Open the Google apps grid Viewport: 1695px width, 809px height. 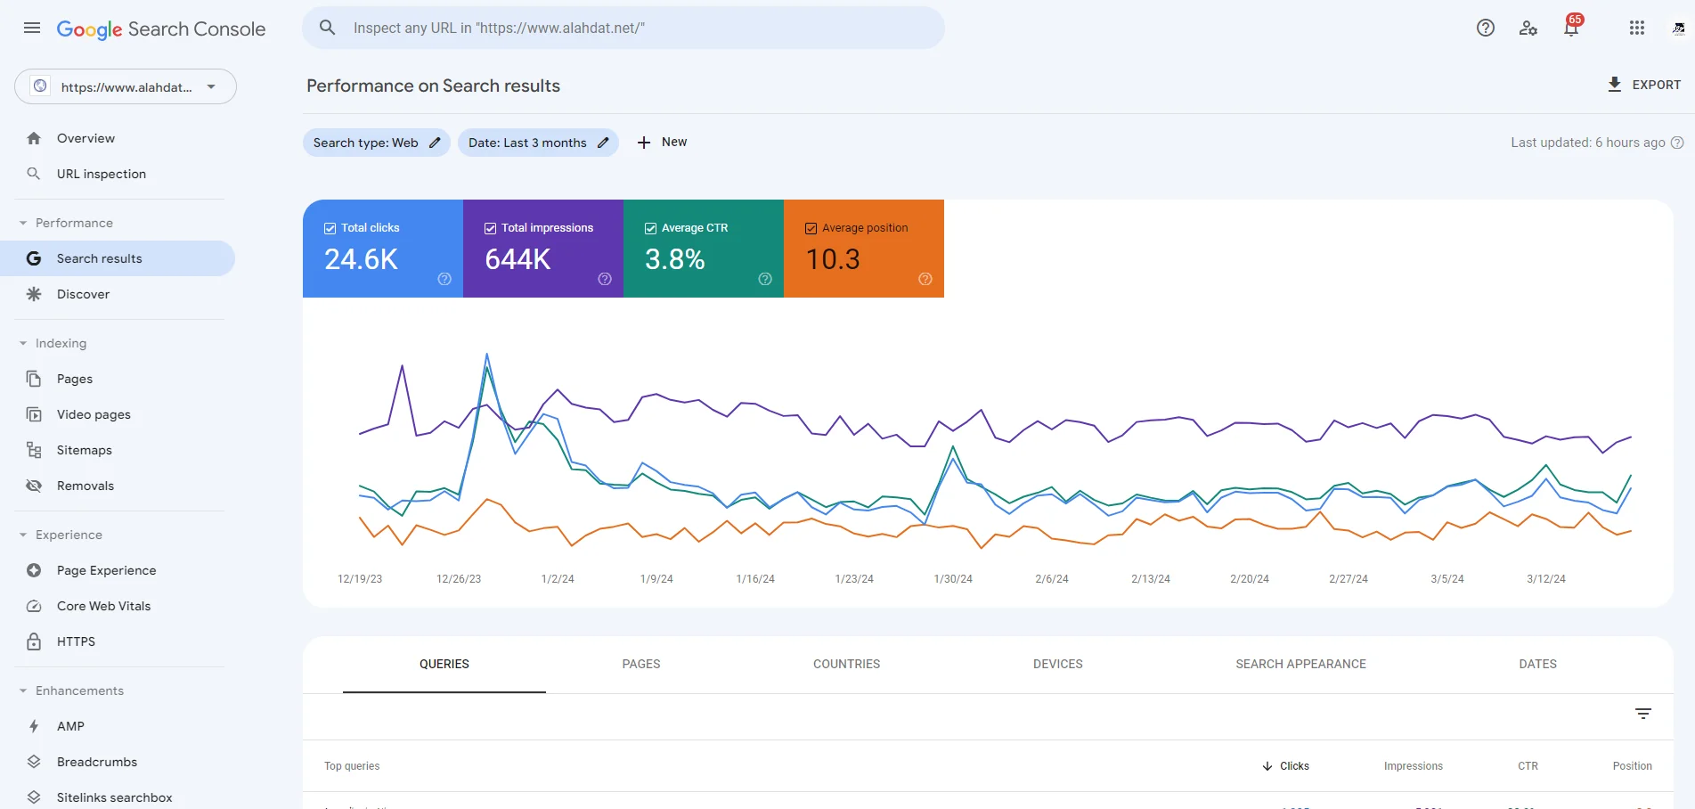pos(1636,28)
